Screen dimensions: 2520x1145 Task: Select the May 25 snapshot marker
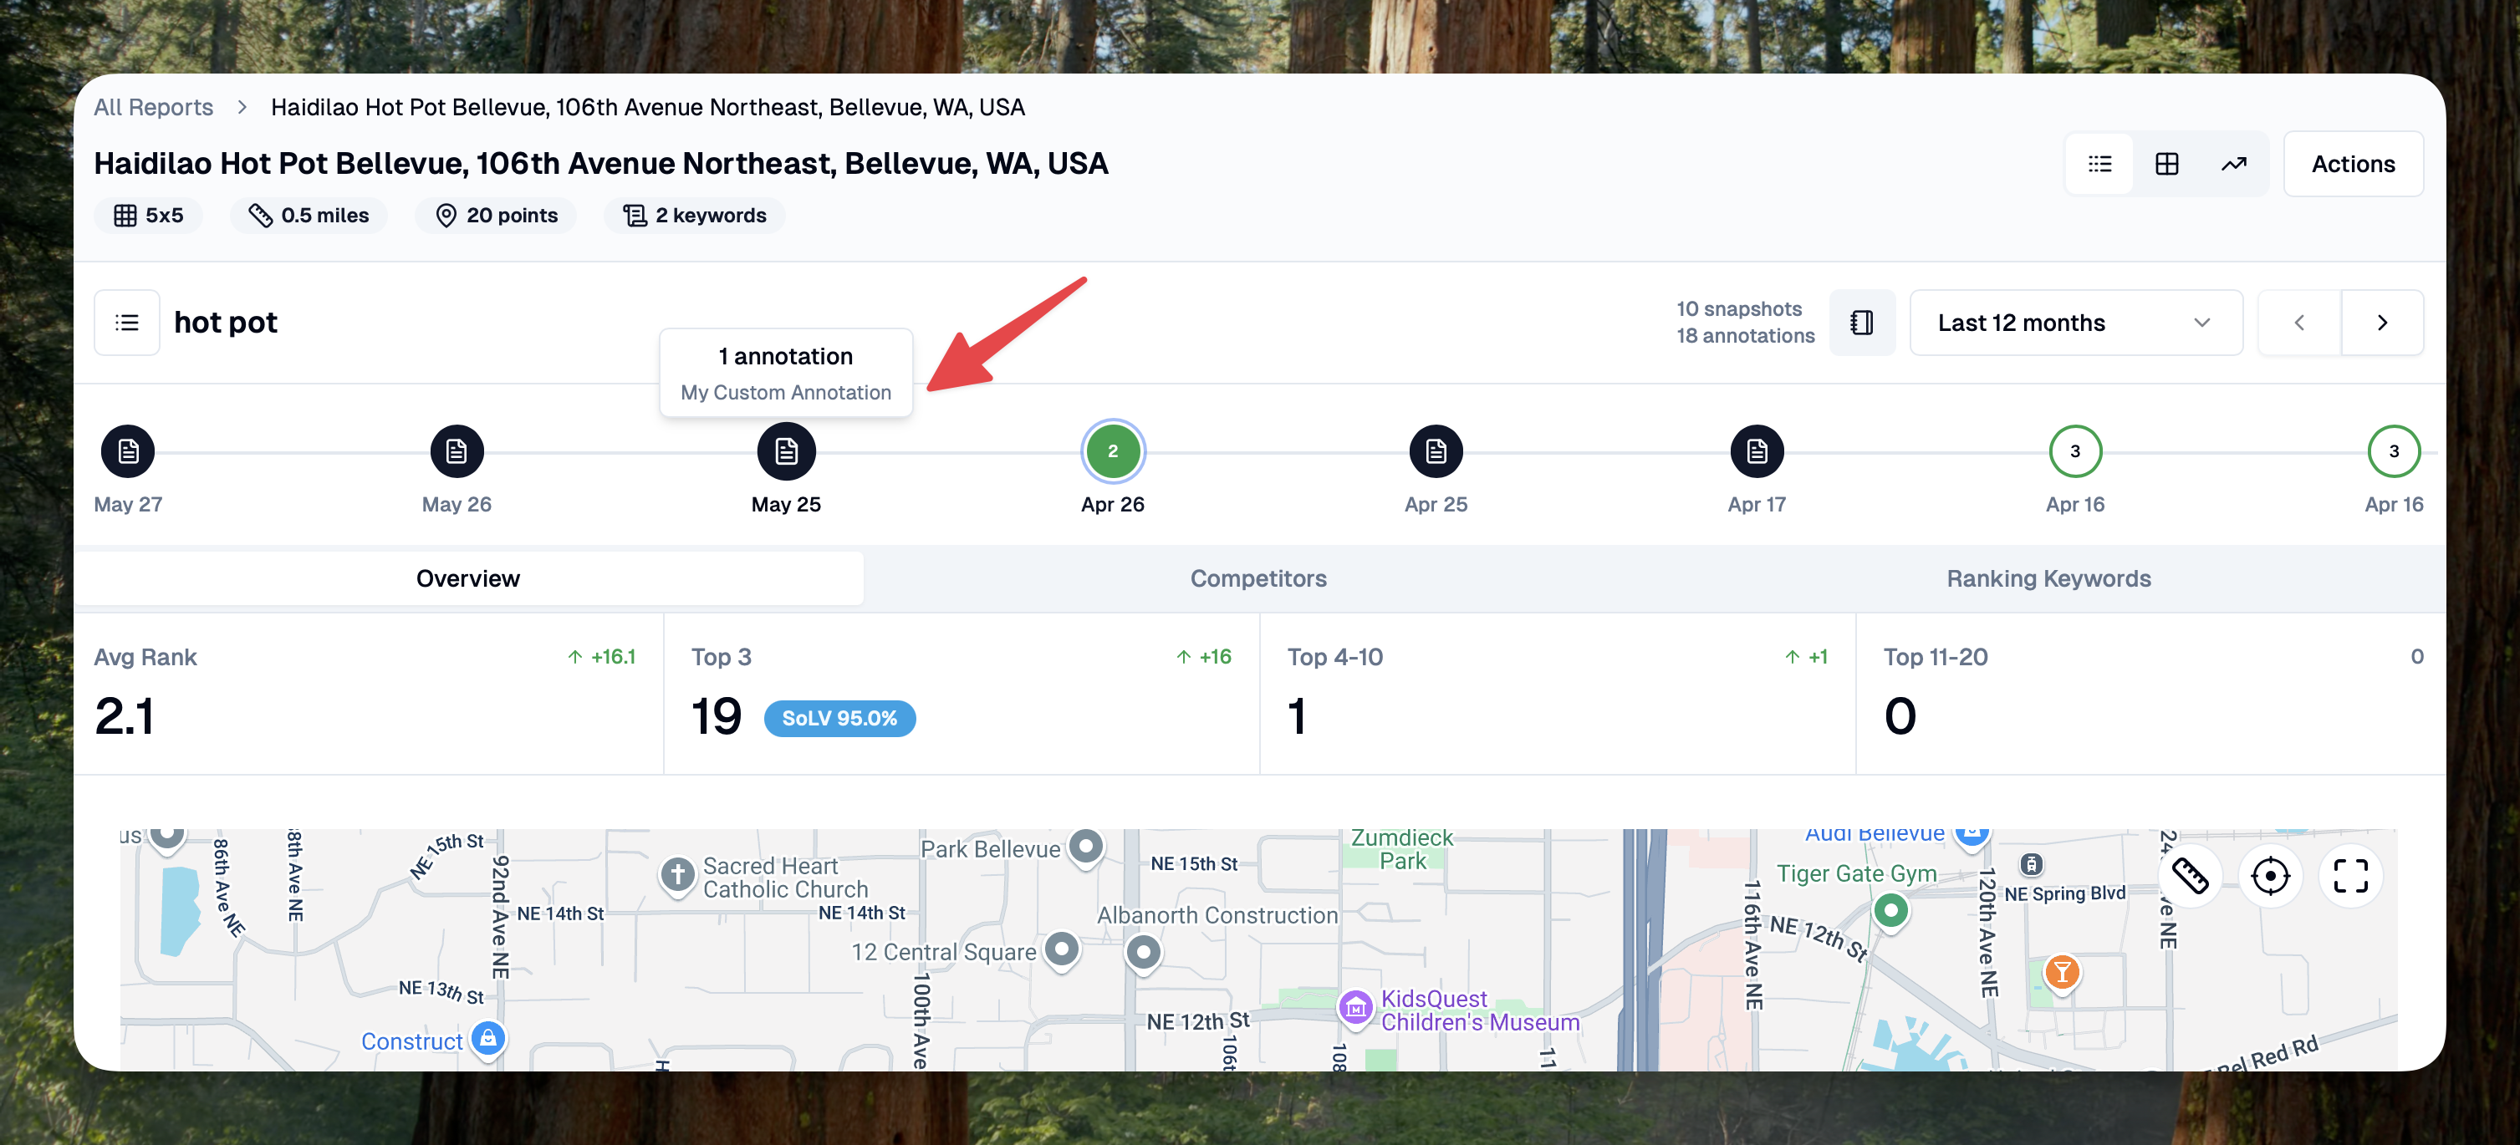point(786,450)
